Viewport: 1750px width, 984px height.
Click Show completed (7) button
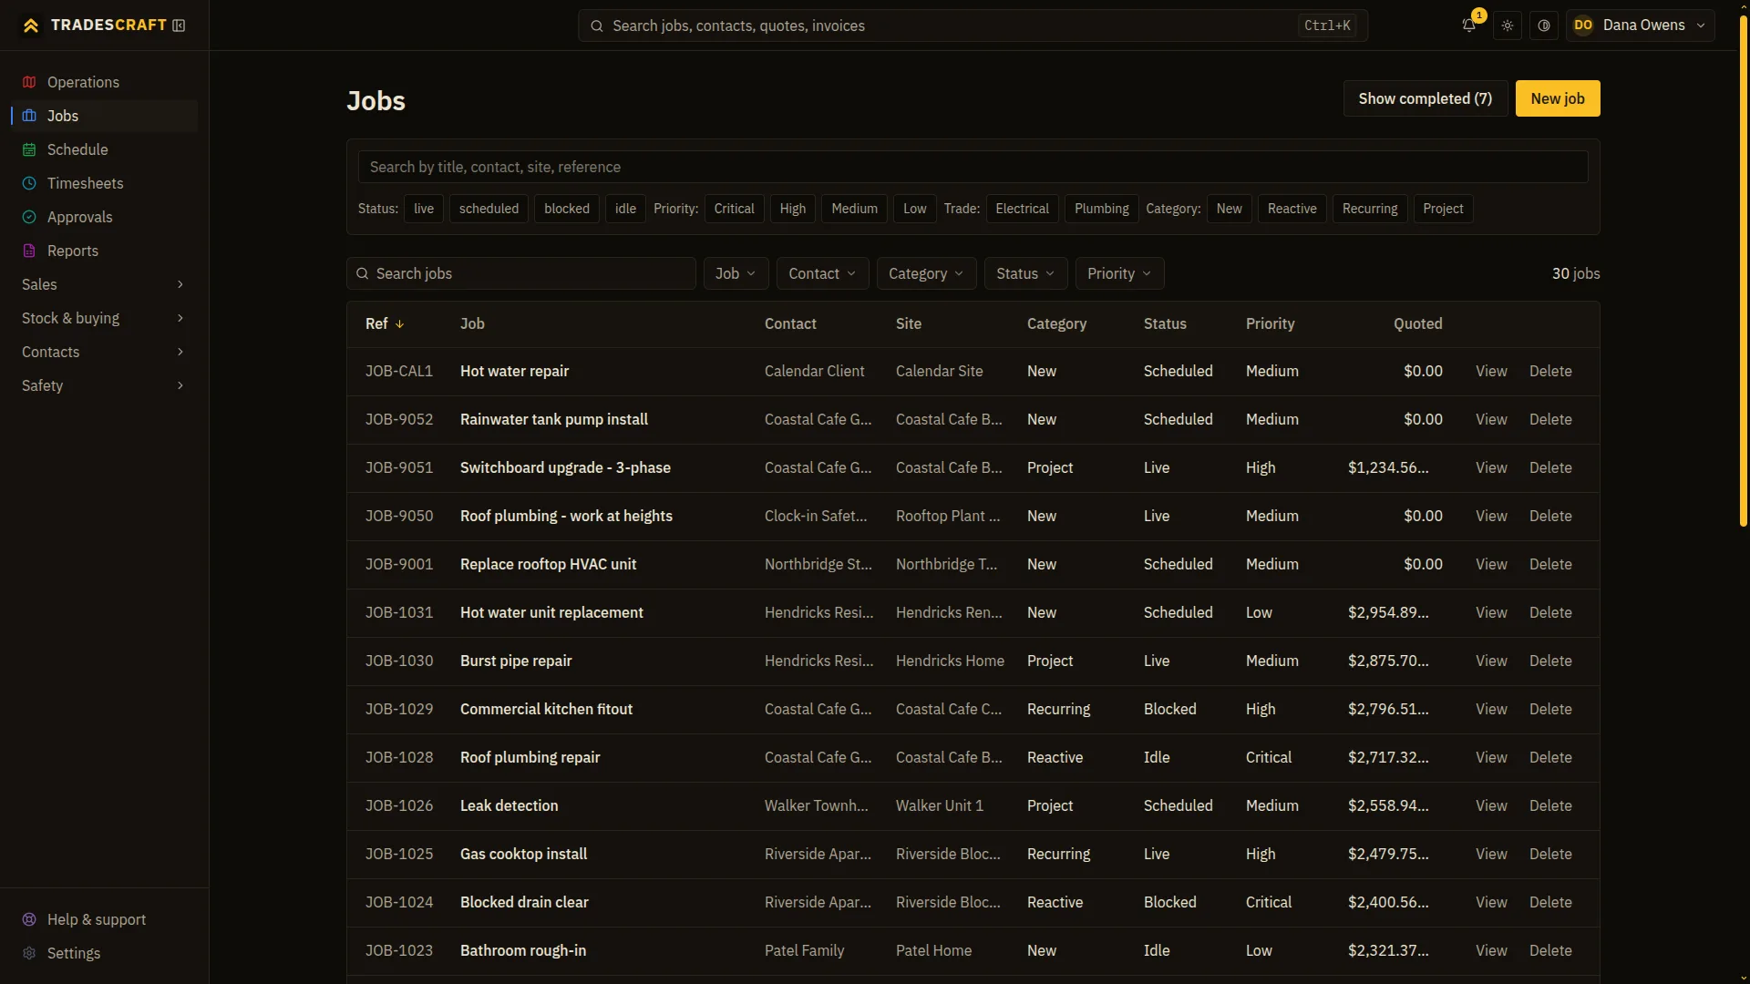(x=1425, y=98)
